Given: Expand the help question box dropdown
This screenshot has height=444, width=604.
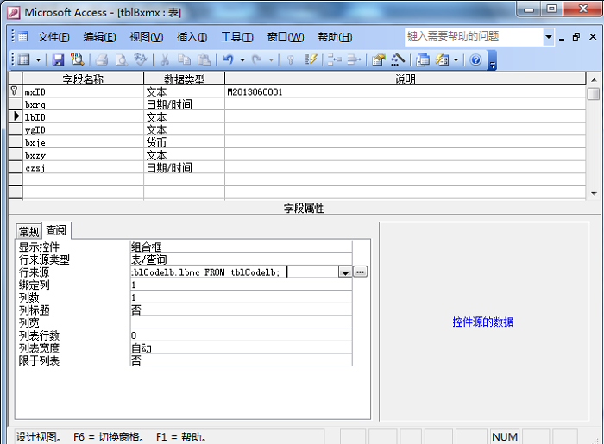Looking at the screenshot, I should [549, 37].
